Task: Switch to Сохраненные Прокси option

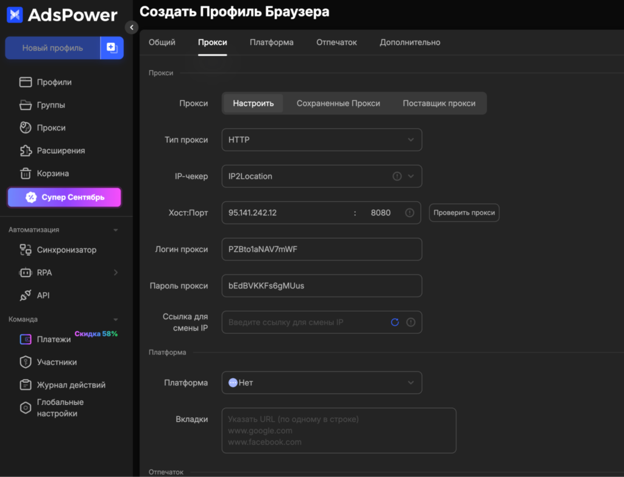Action: (x=338, y=104)
